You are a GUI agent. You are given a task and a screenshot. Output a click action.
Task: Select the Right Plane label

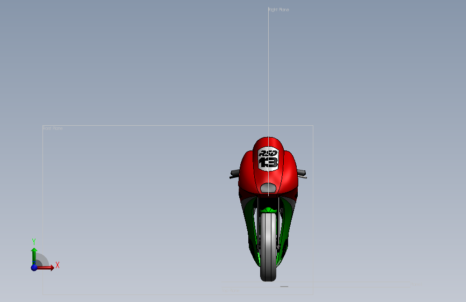[279, 10]
